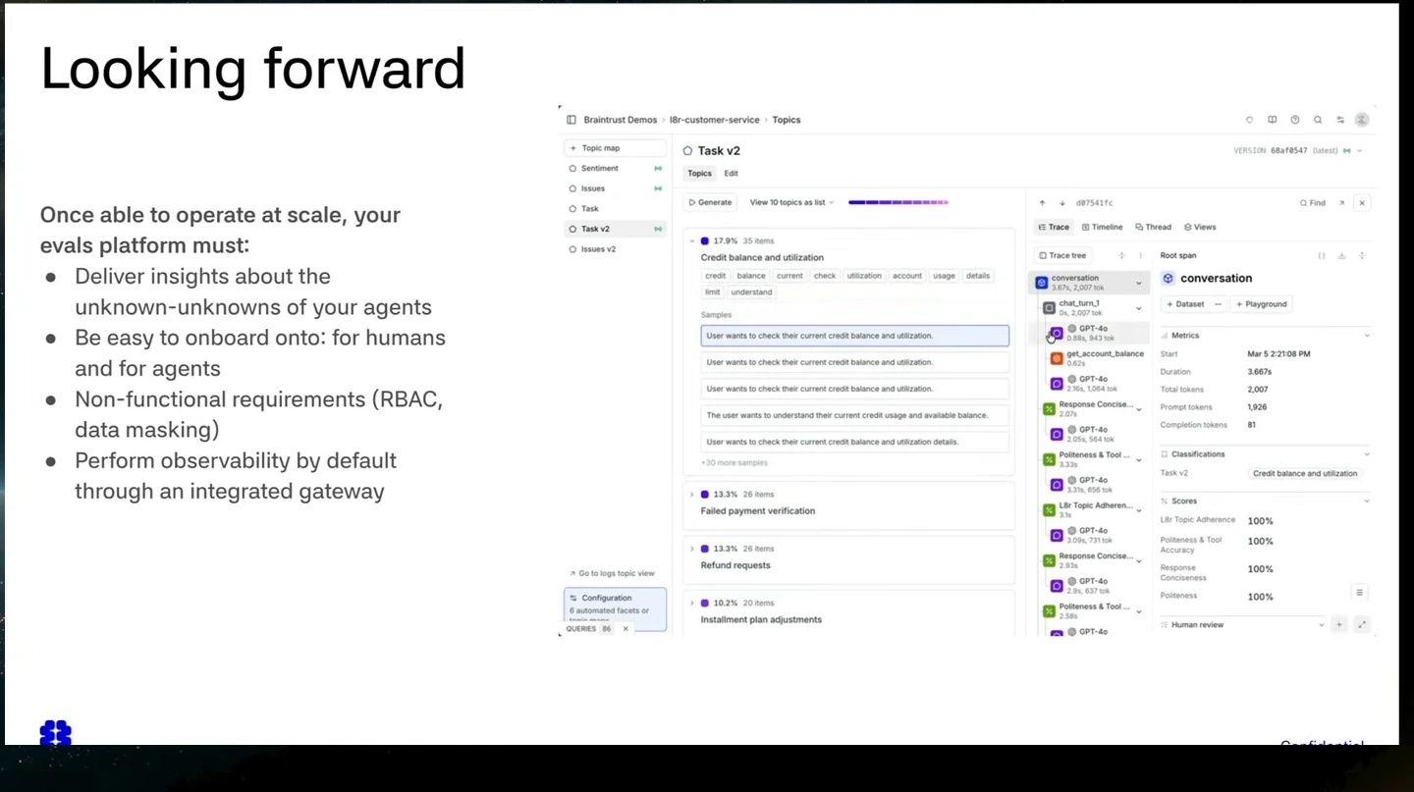Collapse the chat_turn_1 span chevron
This screenshot has height=792, width=1414.
pos(1139,308)
